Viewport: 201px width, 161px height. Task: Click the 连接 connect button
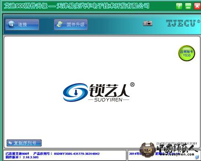tap(23, 24)
